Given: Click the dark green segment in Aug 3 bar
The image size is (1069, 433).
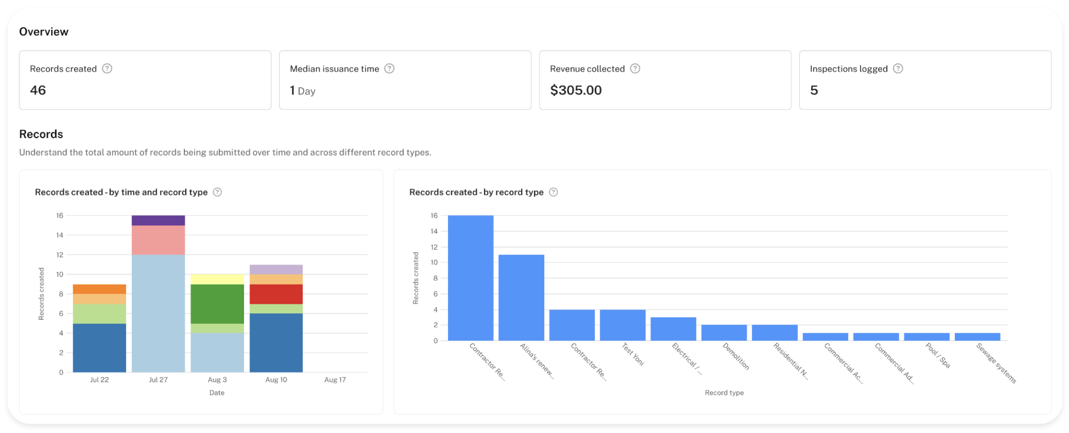Looking at the screenshot, I should click(217, 304).
